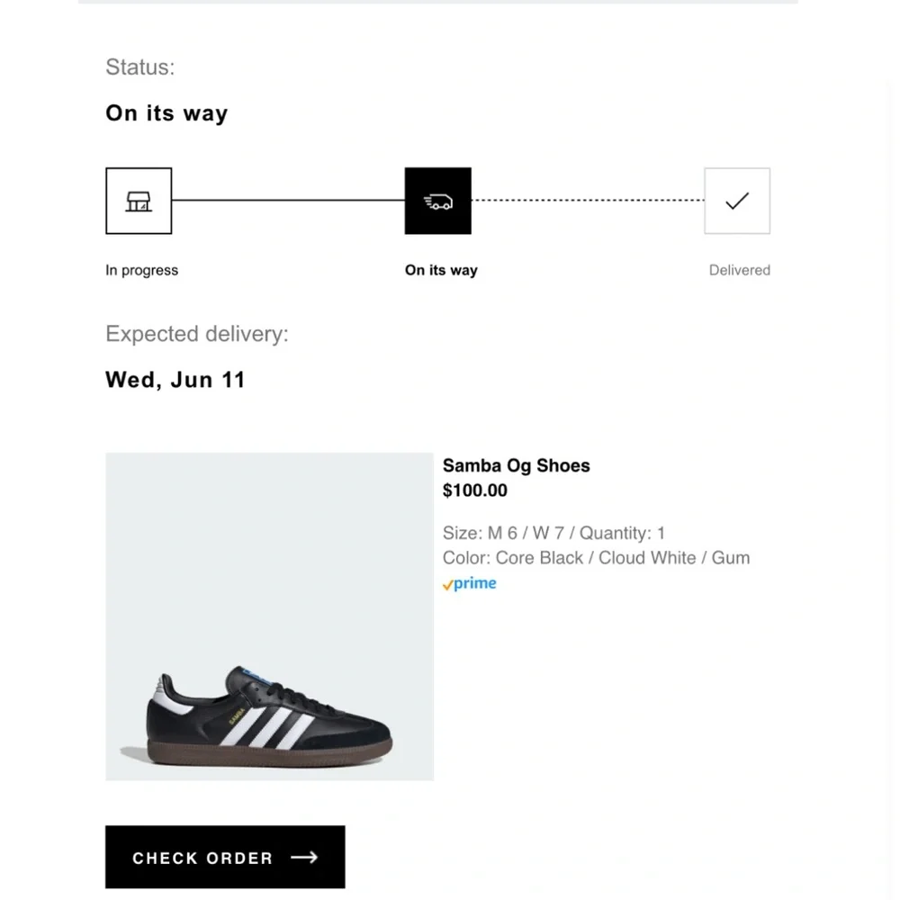The image size is (900, 900).
Task: Select the highlighted On its way truck icon
Action: coord(438,201)
